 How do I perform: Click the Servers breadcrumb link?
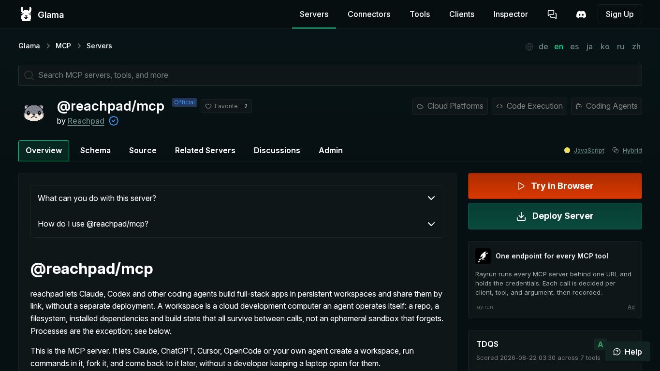click(99, 46)
